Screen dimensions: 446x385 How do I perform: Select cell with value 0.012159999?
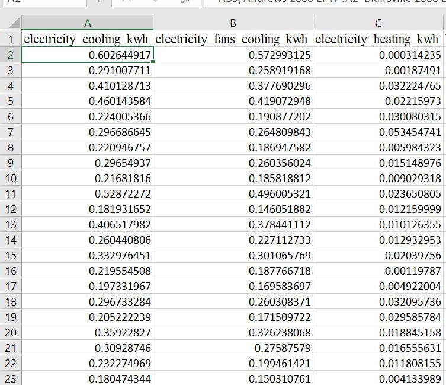pyautogui.click(x=378, y=209)
